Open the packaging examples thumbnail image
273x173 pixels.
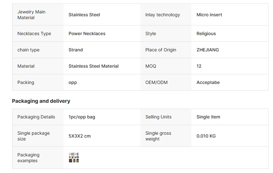74,158
